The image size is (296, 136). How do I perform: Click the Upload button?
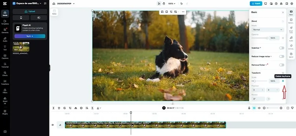tap(30, 11)
